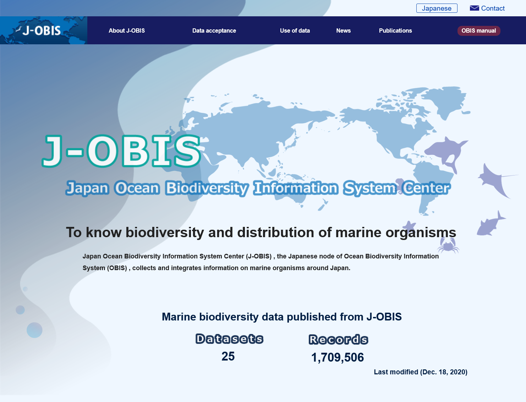Click 'Japan Ocean Biodiversity Information System Center' subtitle

[x=258, y=188]
